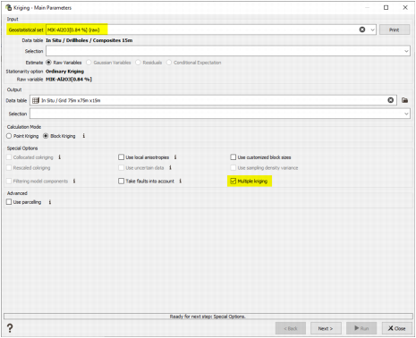
Task: Show info for Use local anisotropies
Action: click(x=175, y=157)
